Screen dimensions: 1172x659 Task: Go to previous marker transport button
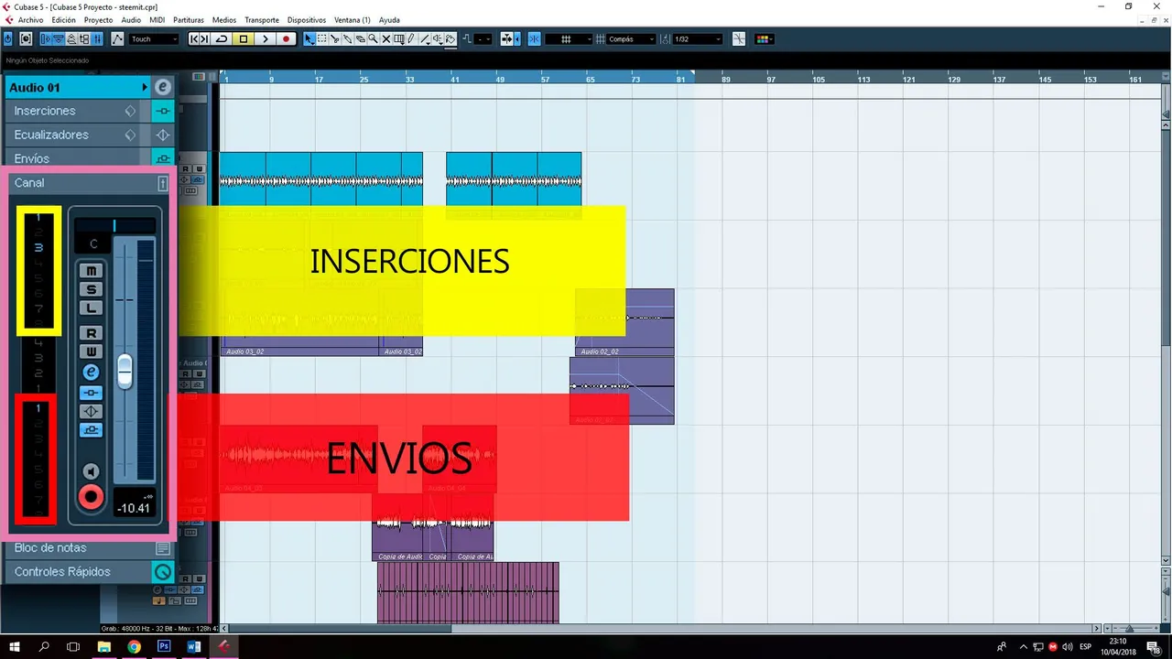194,38
